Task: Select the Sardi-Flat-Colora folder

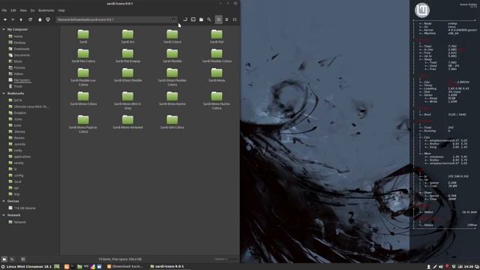Action: coord(83,55)
